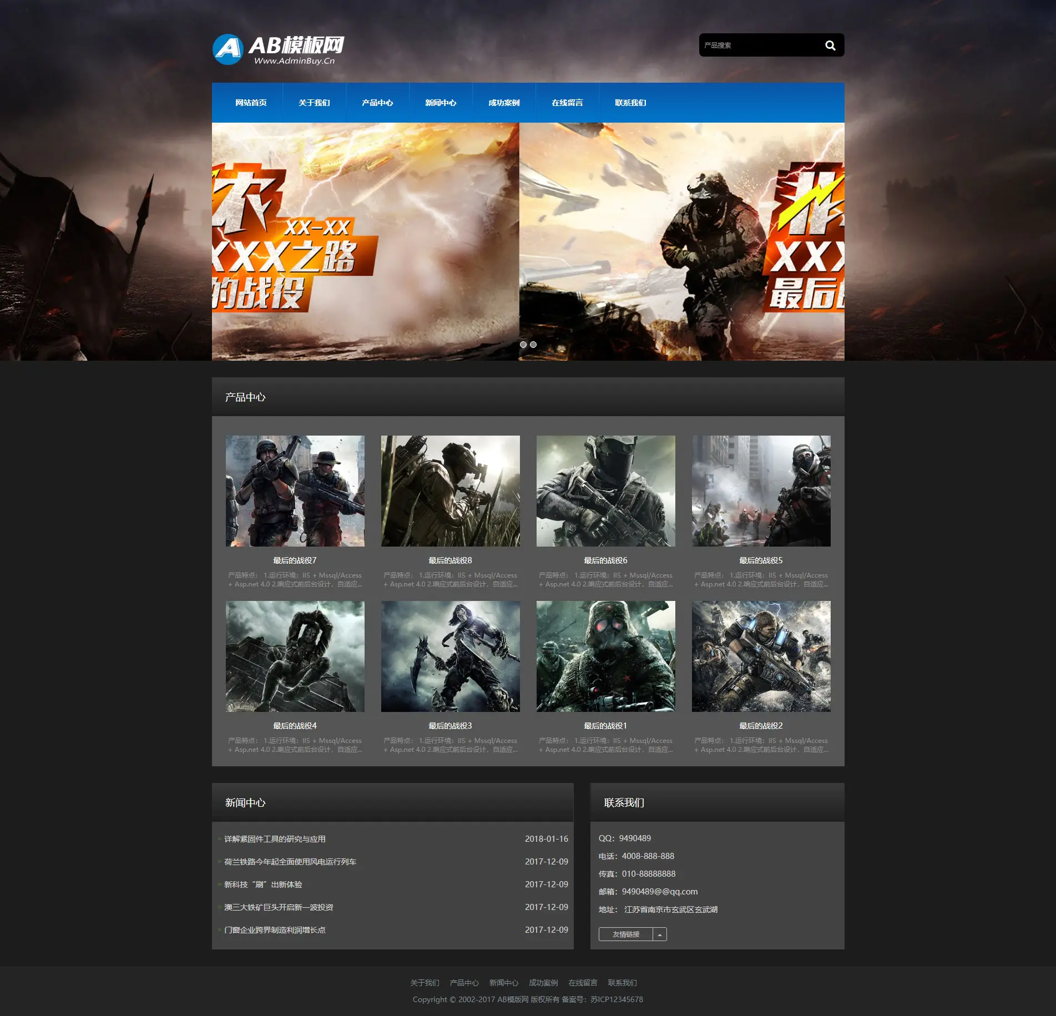
Task: Click the 最后的战役2 product title link
Action: tap(761, 726)
